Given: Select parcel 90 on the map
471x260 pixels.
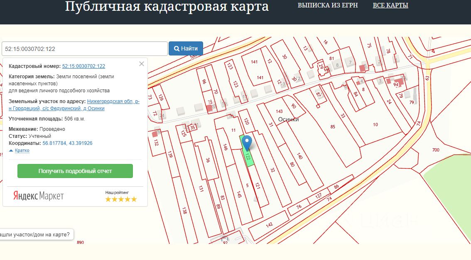Looking at the screenshot, I should (294, 106).
